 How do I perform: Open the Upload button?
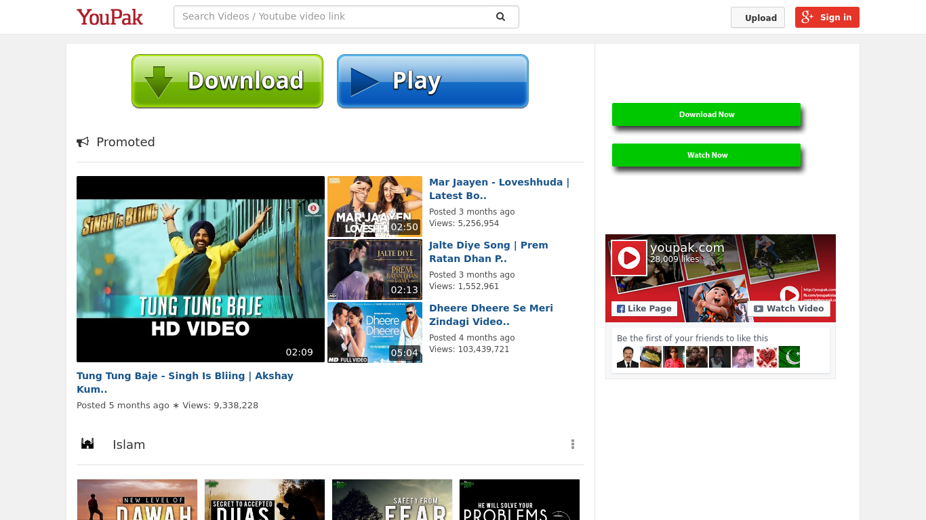pyautogui.click(x=758, y=18)
